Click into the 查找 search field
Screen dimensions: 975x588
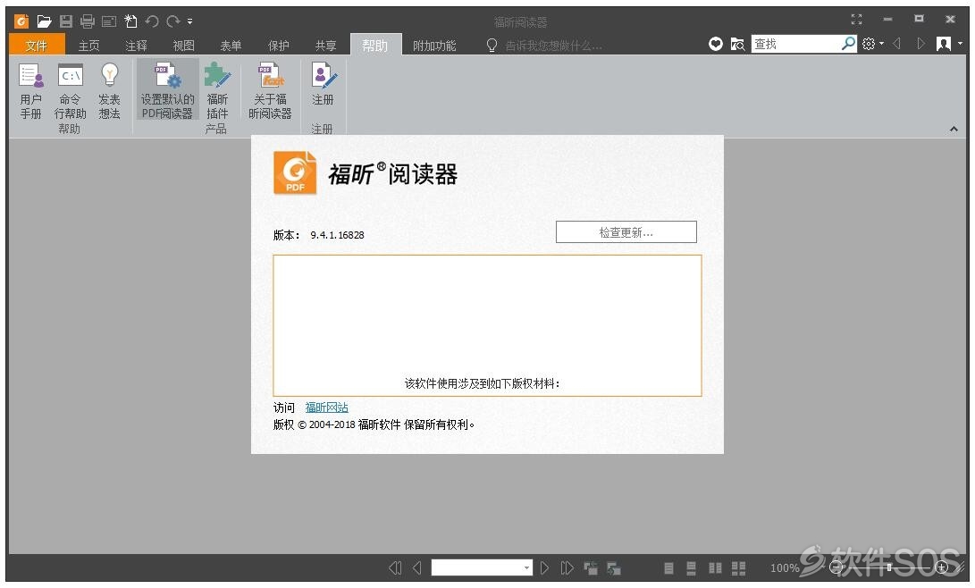[x=796, y=44]
